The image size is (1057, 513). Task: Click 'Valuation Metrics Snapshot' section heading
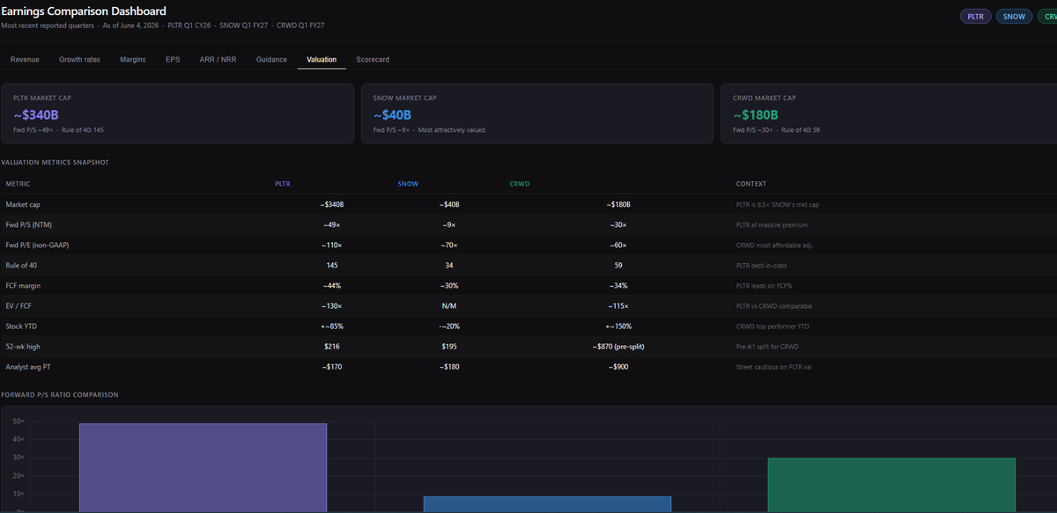tap(55, 163)
